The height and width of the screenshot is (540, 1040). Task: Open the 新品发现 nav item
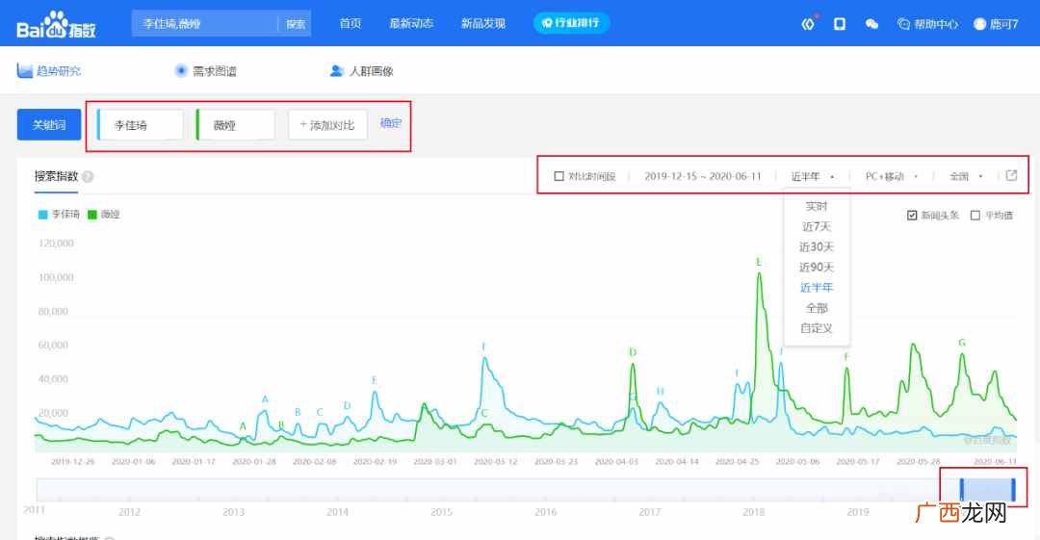click(483, 23)
